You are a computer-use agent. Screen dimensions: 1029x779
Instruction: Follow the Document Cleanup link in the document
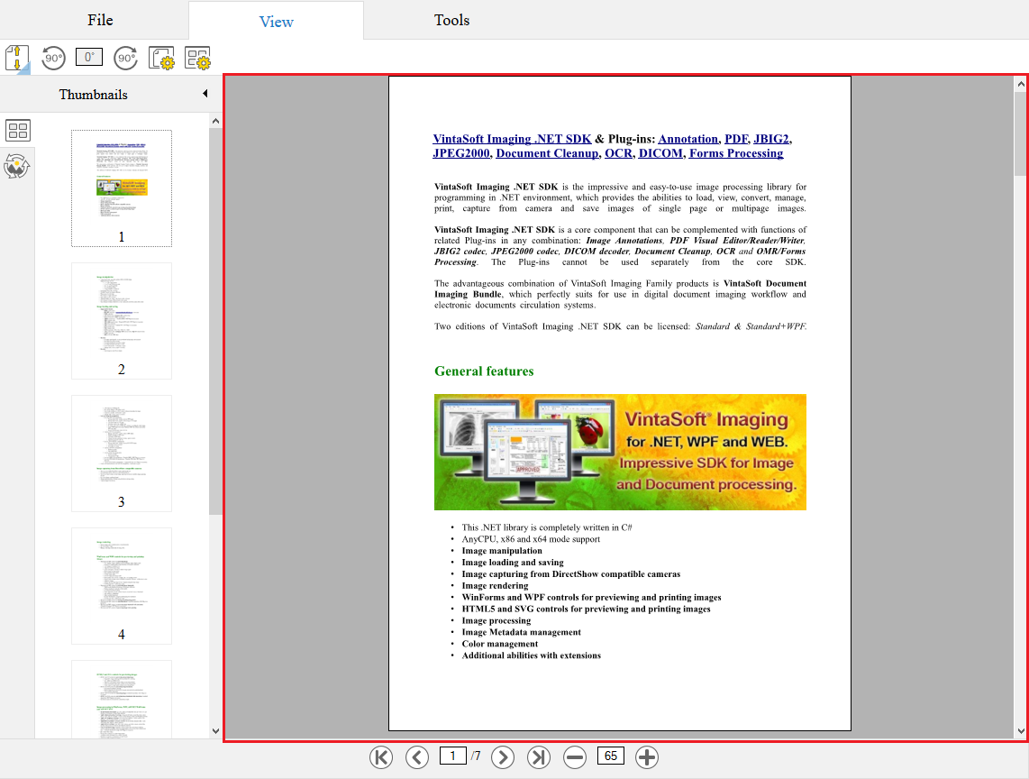tap(547, 153)
